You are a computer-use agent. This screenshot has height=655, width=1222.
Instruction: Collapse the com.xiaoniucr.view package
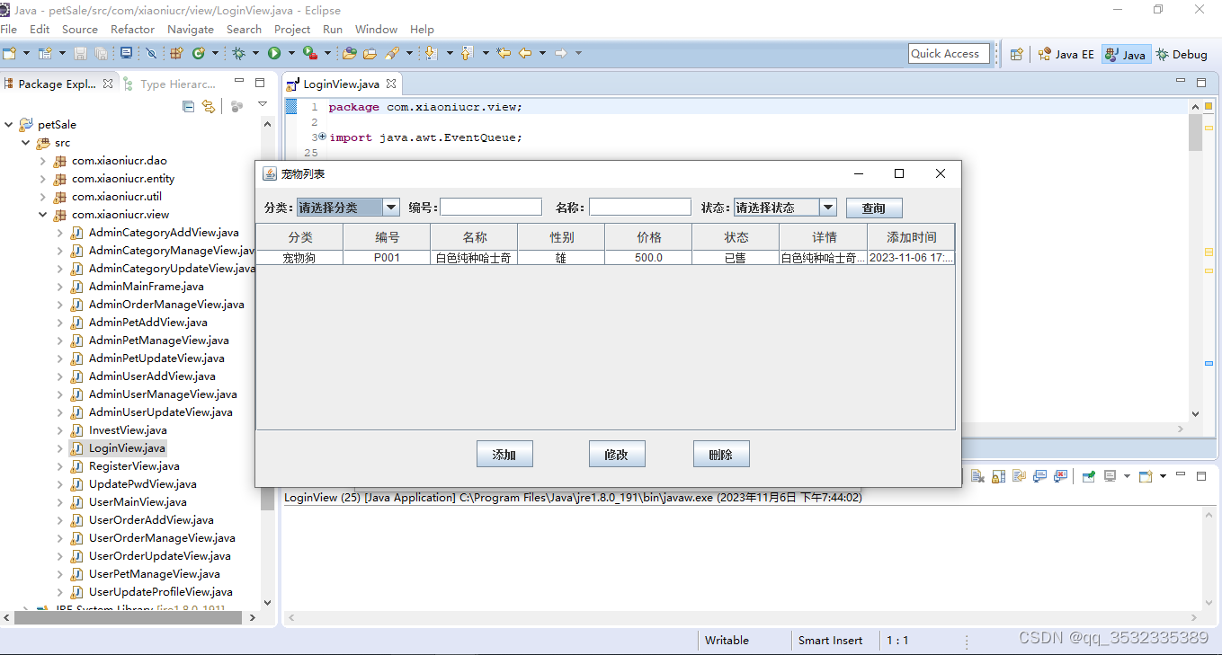pos(42,214)
